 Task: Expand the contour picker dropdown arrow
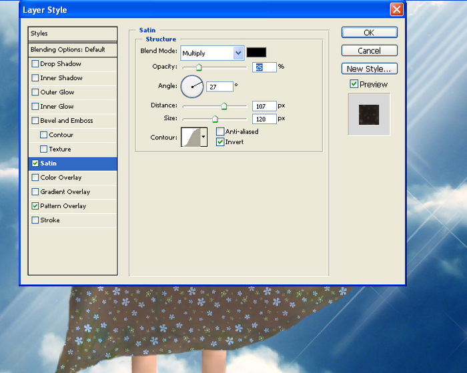point(203,137)
